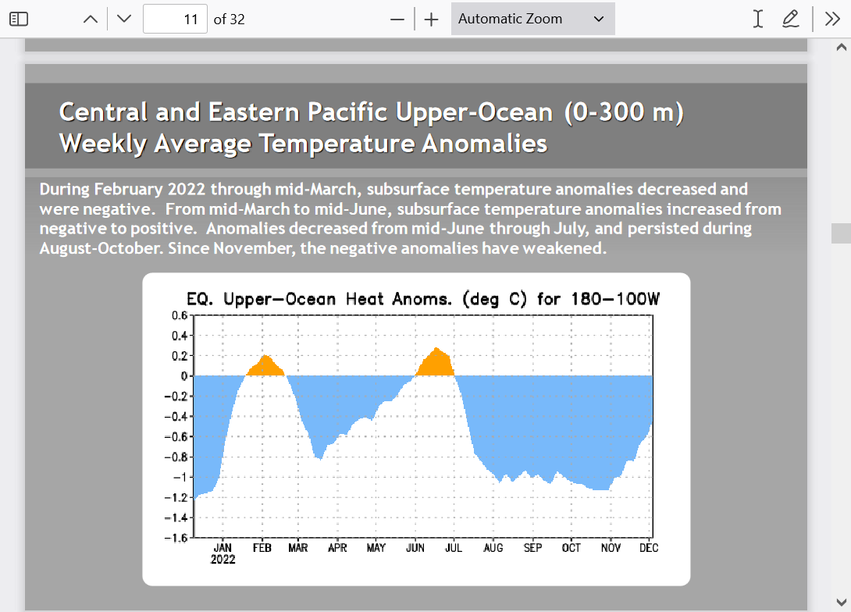Open the Automatic Zoom dropdown

pyautogui.click(x=532, y=20)
